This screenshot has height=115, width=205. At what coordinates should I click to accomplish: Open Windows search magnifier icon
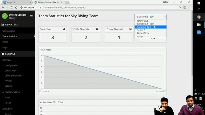pos(199,10)
